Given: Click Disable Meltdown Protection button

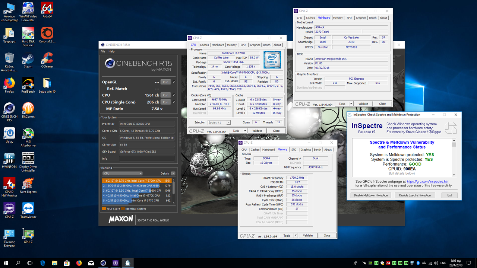Looking at the screenshot, I should pos(371,195).
